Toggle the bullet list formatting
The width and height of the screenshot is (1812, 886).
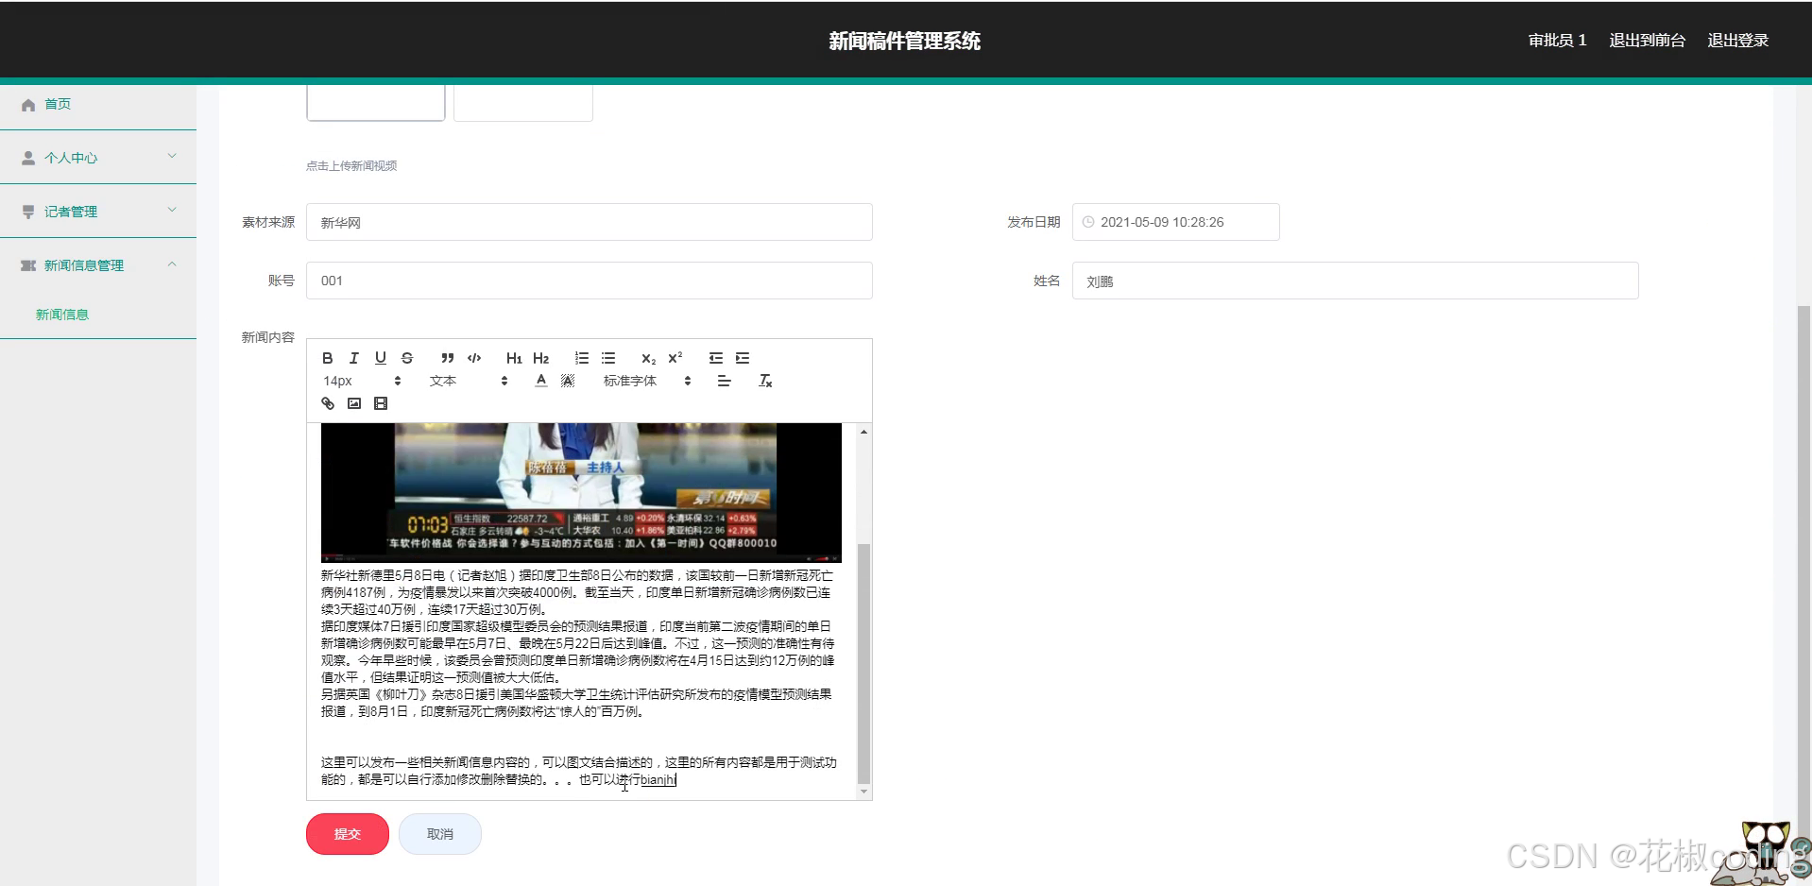click(607, 358)
